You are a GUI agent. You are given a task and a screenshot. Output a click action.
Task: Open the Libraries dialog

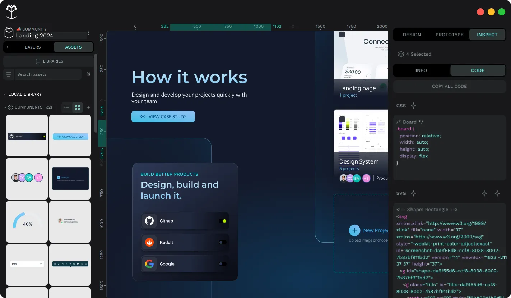tap(48, 61)
